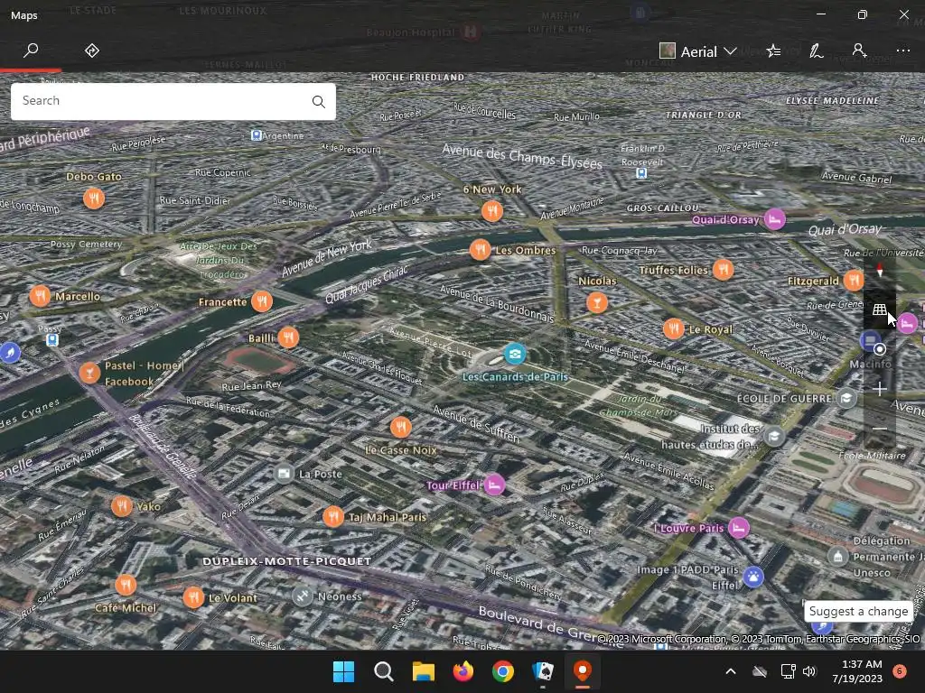Viewport: 925px width, 693px height.
Task: Rotate to north using compass control
Action: tap(880, 271)
